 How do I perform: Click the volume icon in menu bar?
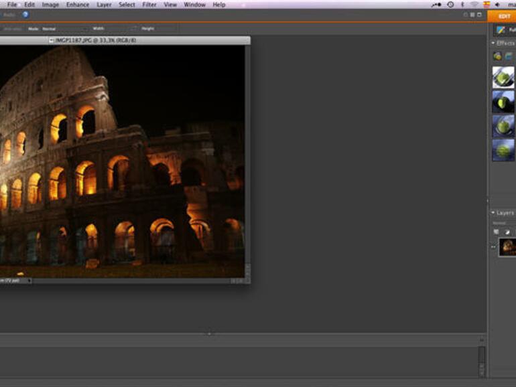497,5
